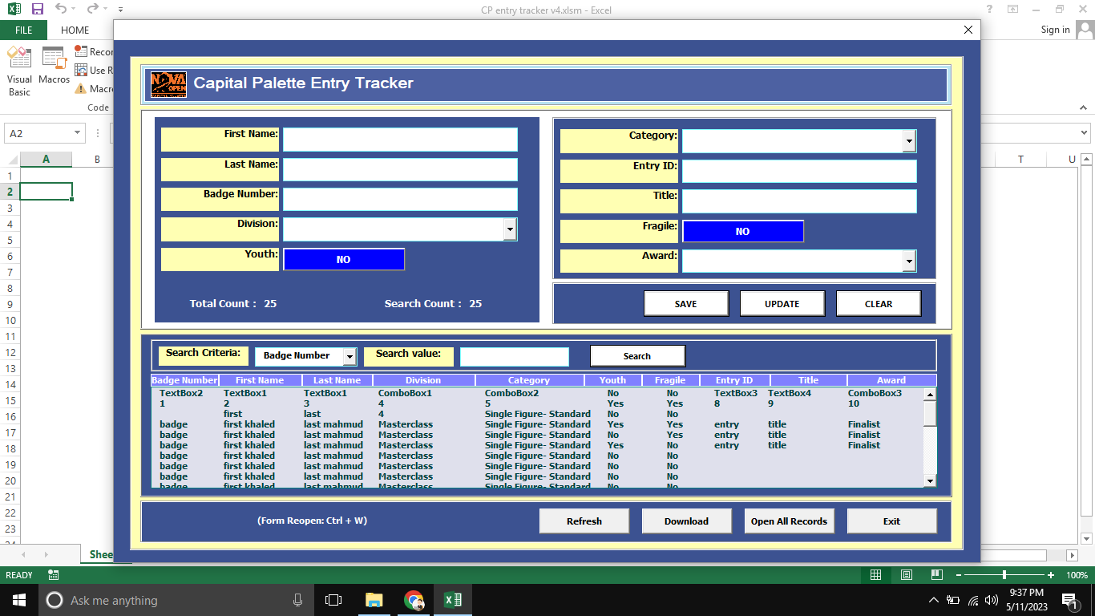Open the Category dropdown list
The height and width of the screenshot is (616, 1095).
[909, 141]
